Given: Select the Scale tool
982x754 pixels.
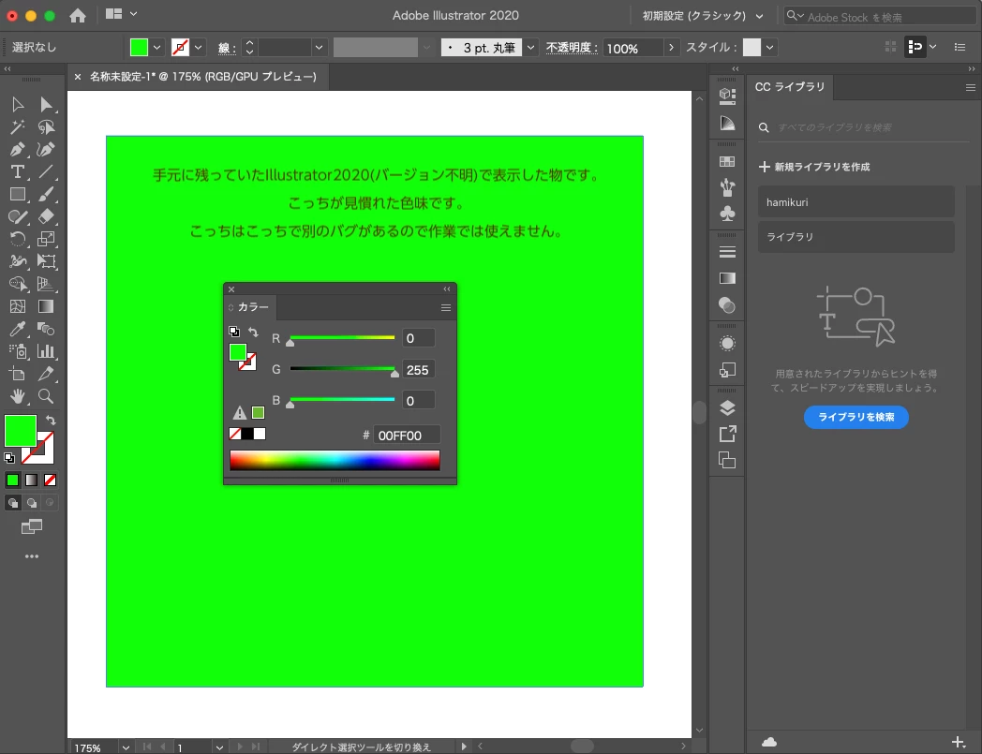Looking at the screenshot, I should click(46, 239).
